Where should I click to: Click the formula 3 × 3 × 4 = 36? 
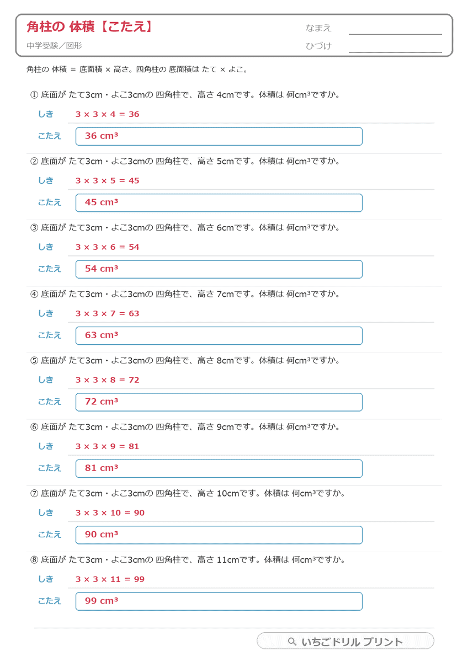[x=108, y=115]
